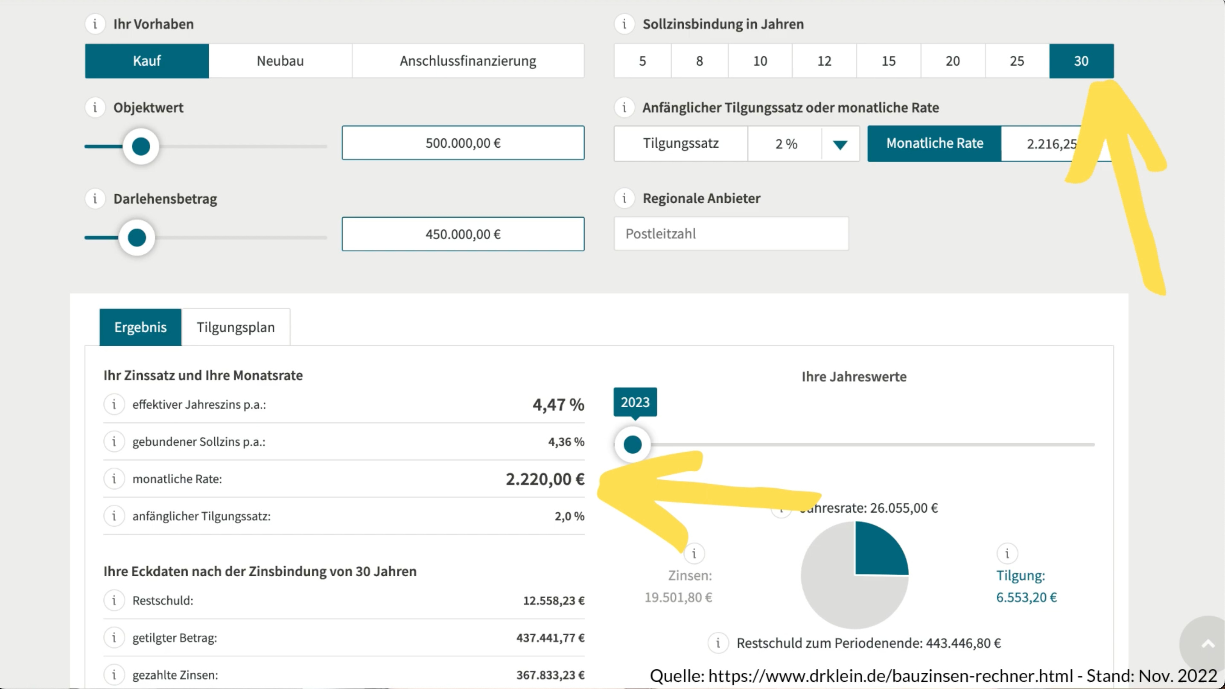The width and height of the screenshot is (1225, 689).
Task: Show info for Restschuld row
Action: pos(114,600)
